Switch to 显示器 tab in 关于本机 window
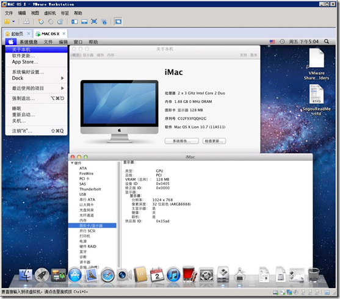 88,55
